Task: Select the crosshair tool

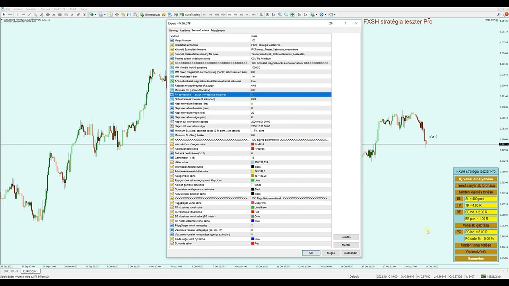Action: coord(10,15)
